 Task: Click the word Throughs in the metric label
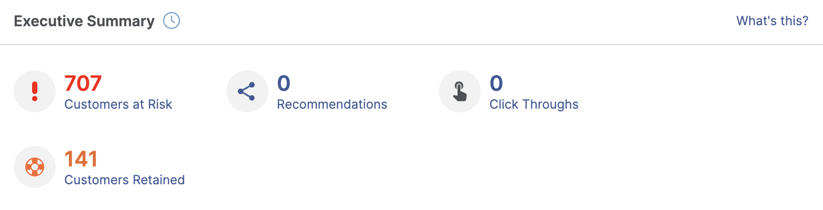coord(550,104)
